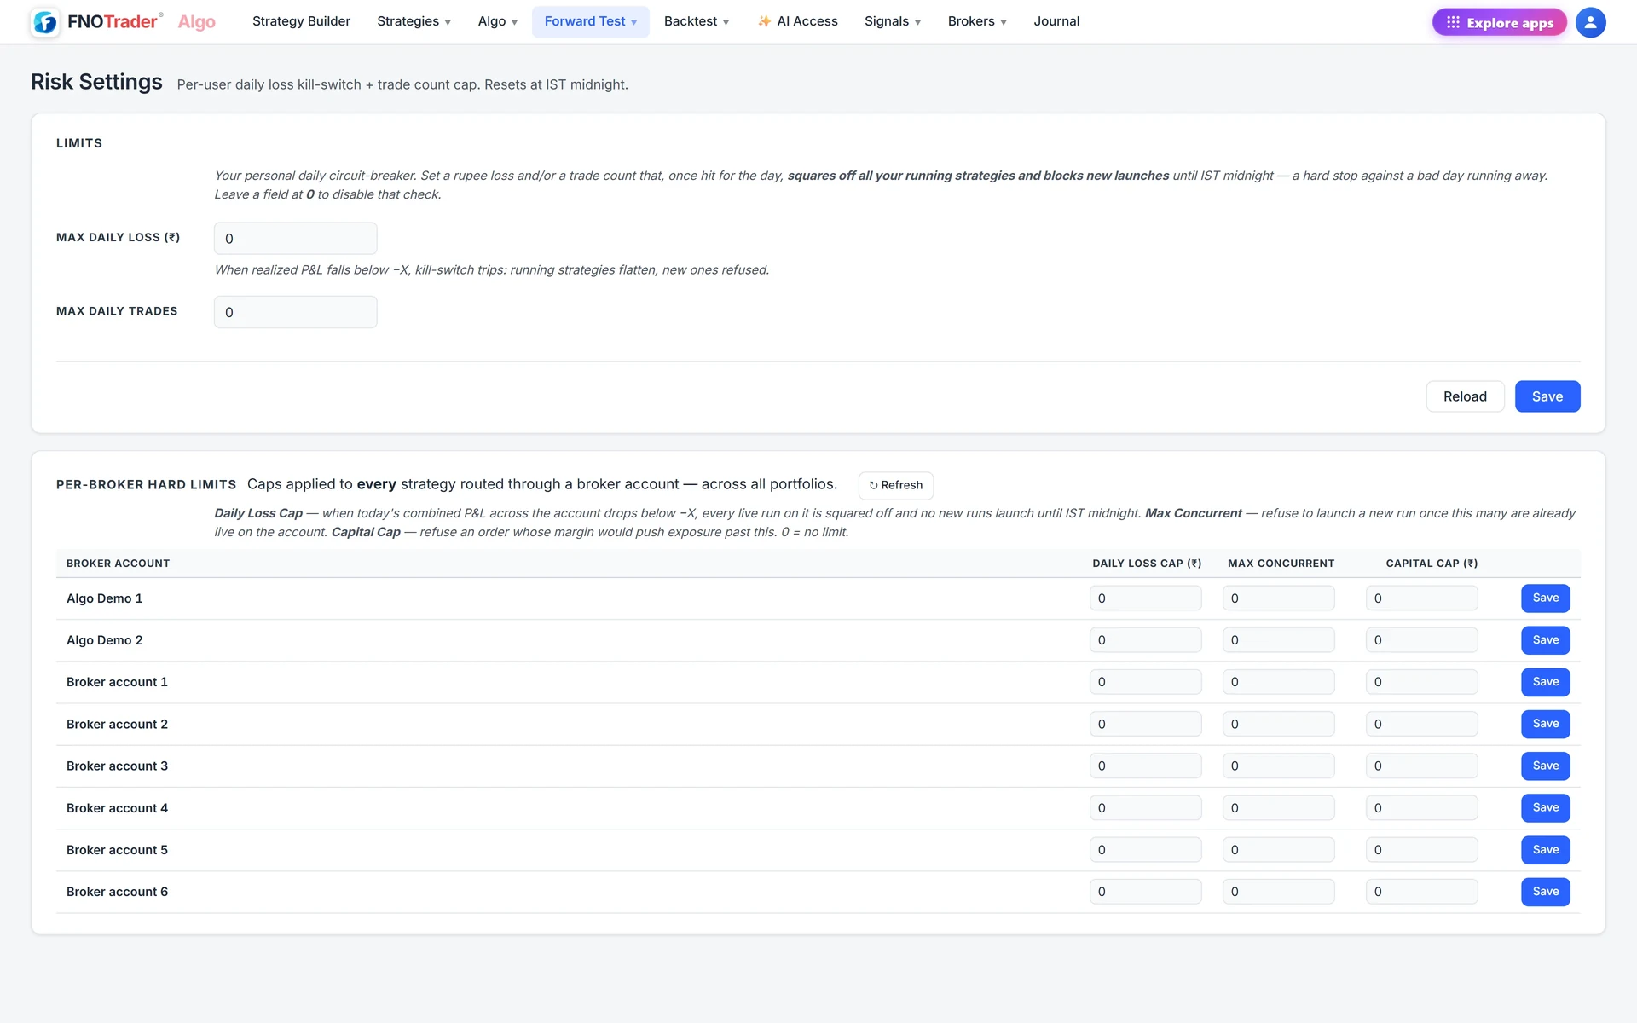Go to the Journal page
Screen dimensions: 1637x1023
click(x=1056, y=21)
